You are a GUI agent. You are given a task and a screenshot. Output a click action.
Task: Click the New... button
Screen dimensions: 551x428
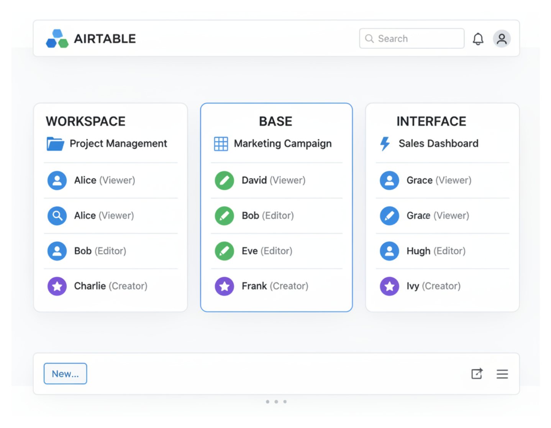[65, 374]
